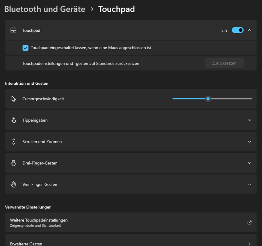Click the up-down arrows icon beside Scrollen und Zoomen
This screenshot has height=246, width=262.
(x=13, y=142)
